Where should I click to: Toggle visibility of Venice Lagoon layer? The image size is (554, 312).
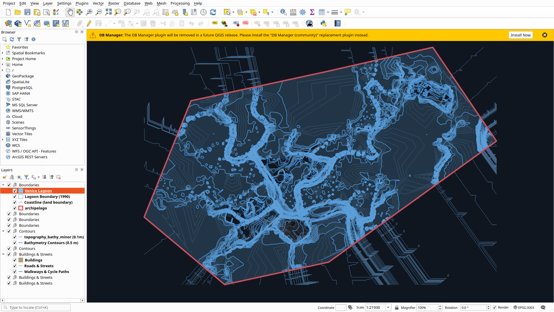[15, 191]
